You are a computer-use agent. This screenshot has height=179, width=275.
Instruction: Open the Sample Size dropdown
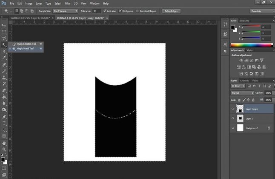(x=65, y=11)
